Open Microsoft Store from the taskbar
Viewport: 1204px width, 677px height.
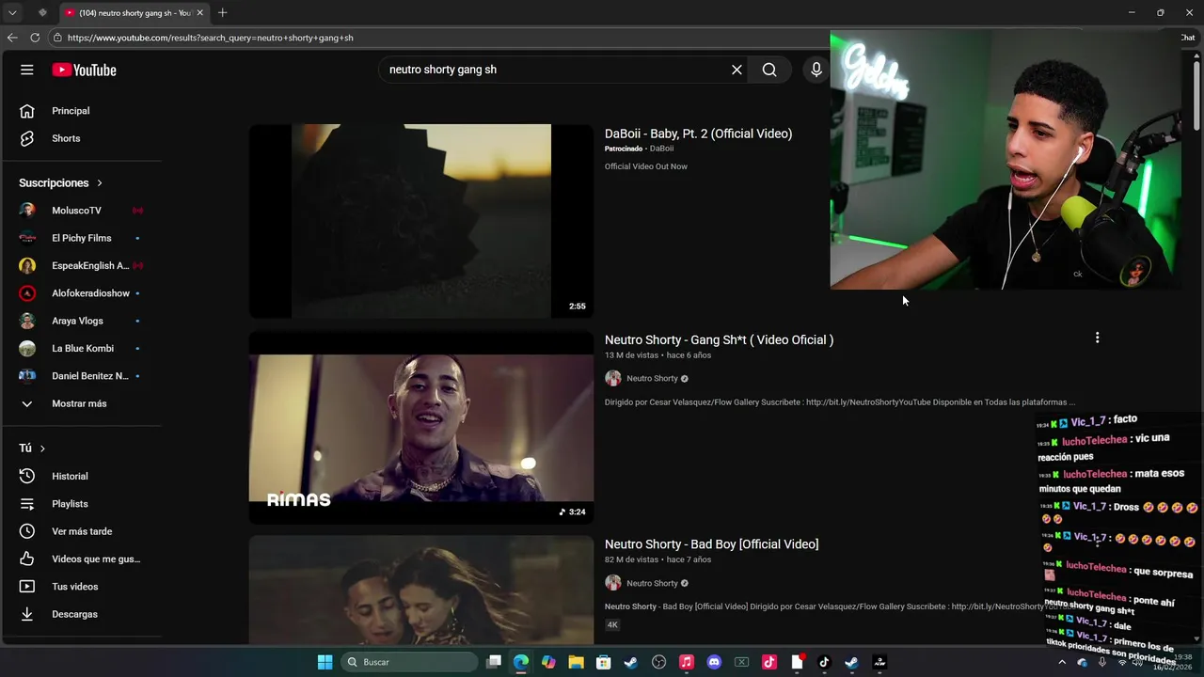pyautogui.click(x=603, y=662)
